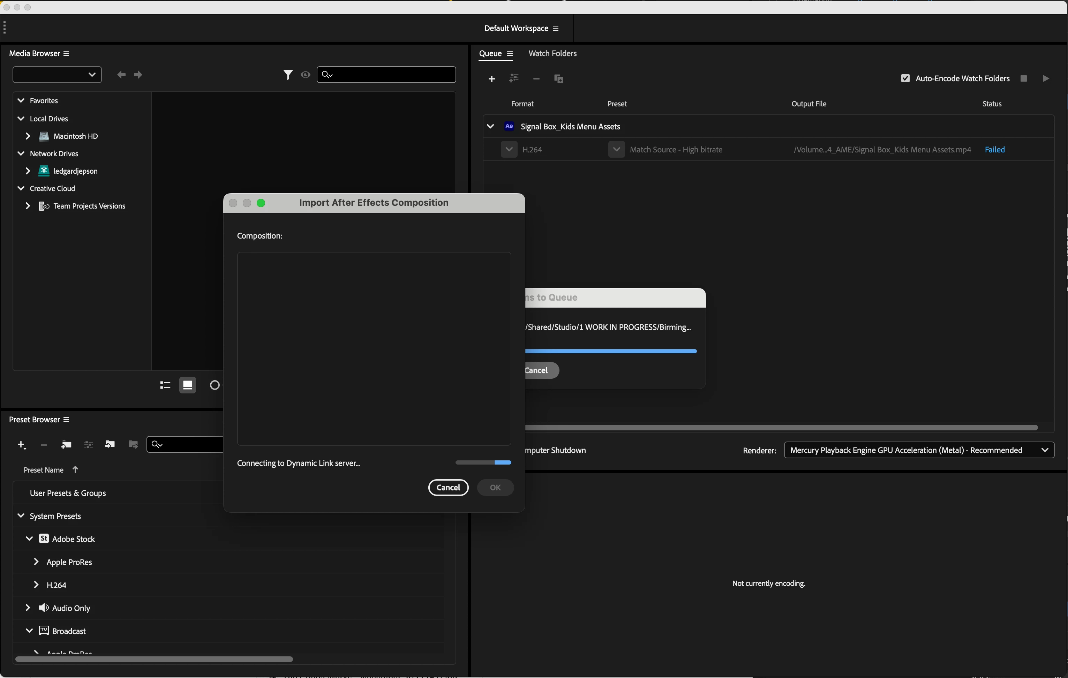Cancel the Import After Effects Composition dialog
1068x678 pixels.
[448, 488]
